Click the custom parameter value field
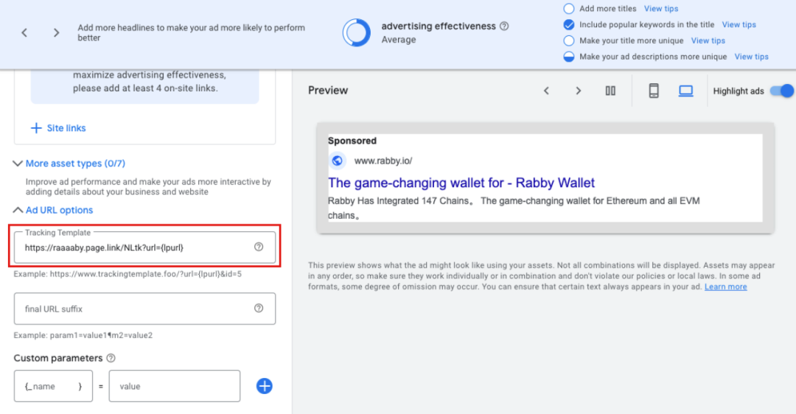796x414 pixels. coord(175,386)
